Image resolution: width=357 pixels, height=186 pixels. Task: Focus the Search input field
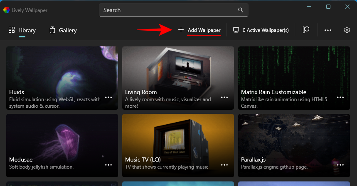[173, 10]
